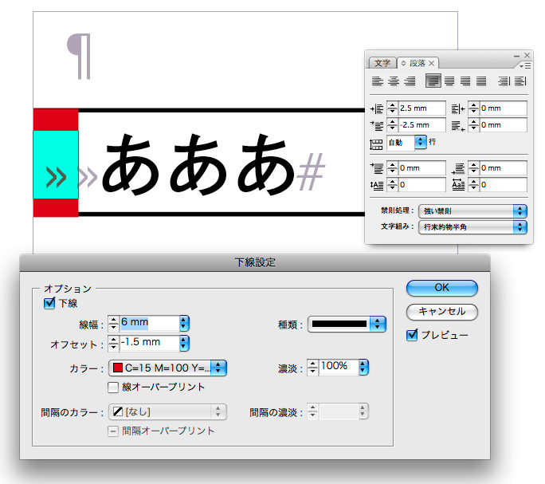Click the space before paragraph icon
The image size is (545, 484).
pyautogui.click(x=377, y=168)
